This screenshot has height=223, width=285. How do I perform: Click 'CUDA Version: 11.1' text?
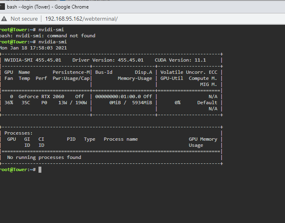coord(180,60)
